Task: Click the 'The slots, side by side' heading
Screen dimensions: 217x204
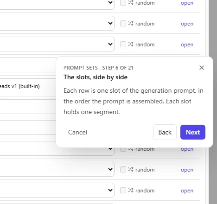Action: pos(96,77)
